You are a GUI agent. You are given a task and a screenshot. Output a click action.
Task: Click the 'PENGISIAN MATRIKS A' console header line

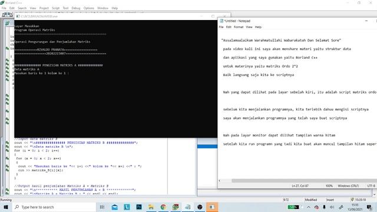[x=58, y=65]
